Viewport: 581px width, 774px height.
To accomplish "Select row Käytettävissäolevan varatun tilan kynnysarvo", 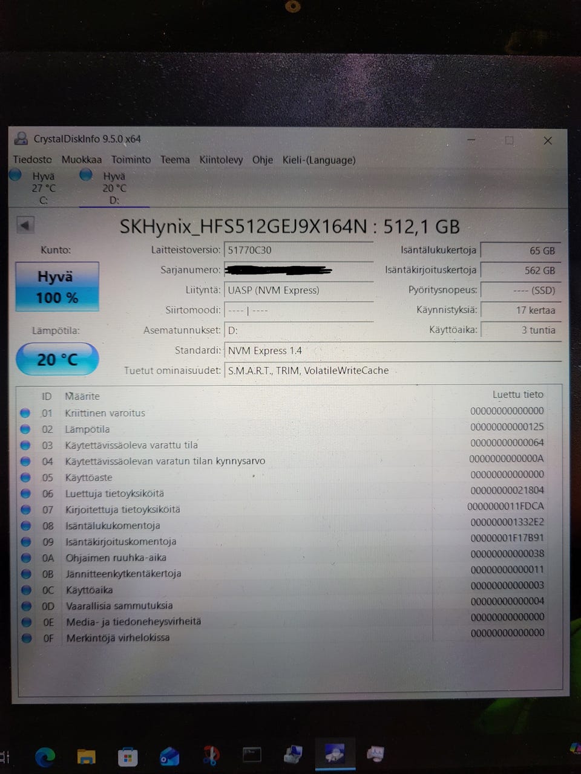I will (x=283, y=460).
